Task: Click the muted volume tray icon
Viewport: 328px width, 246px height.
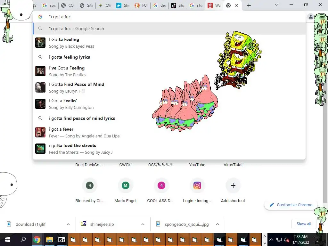Action: coord(287,240)
